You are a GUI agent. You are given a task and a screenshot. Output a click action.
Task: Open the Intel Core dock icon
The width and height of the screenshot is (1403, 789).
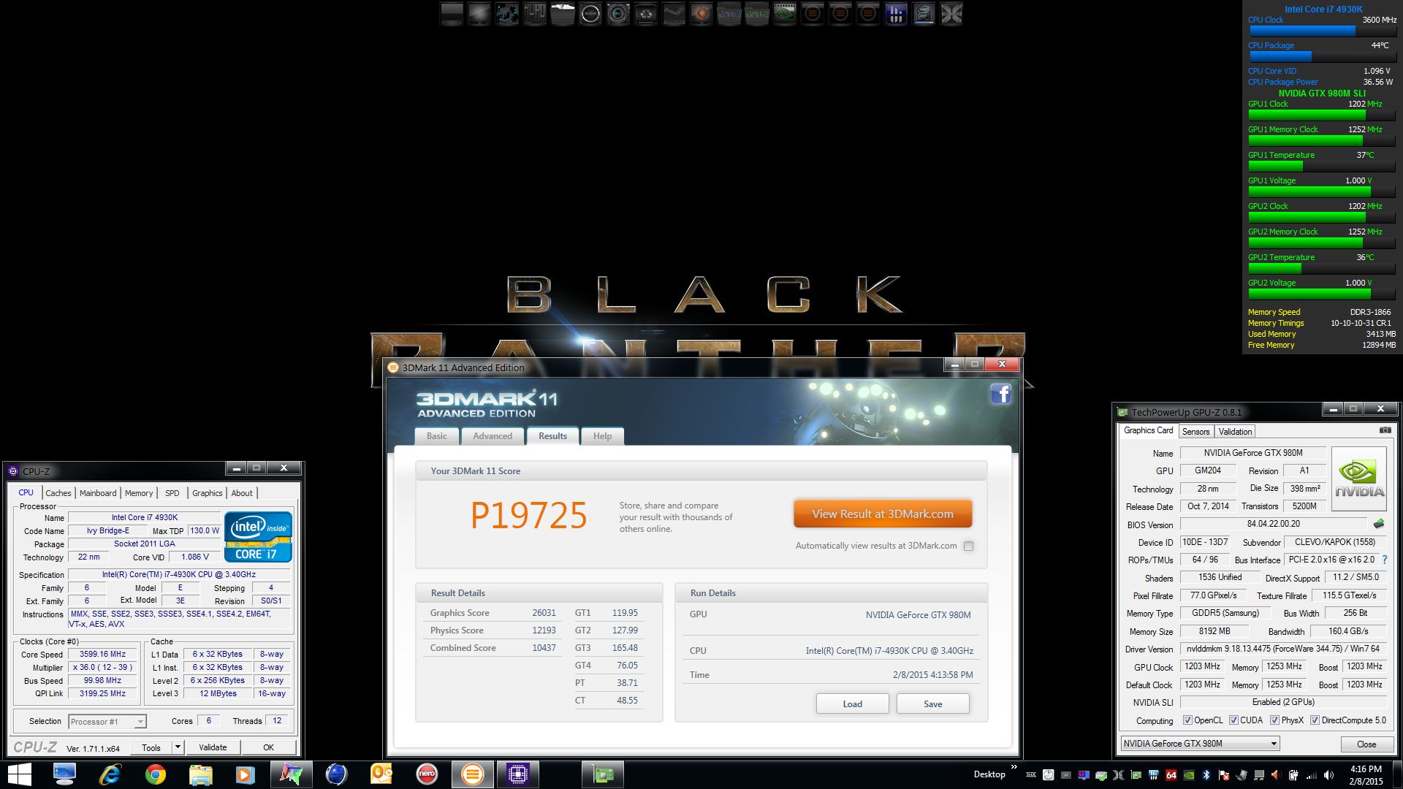tap(924, 14)
